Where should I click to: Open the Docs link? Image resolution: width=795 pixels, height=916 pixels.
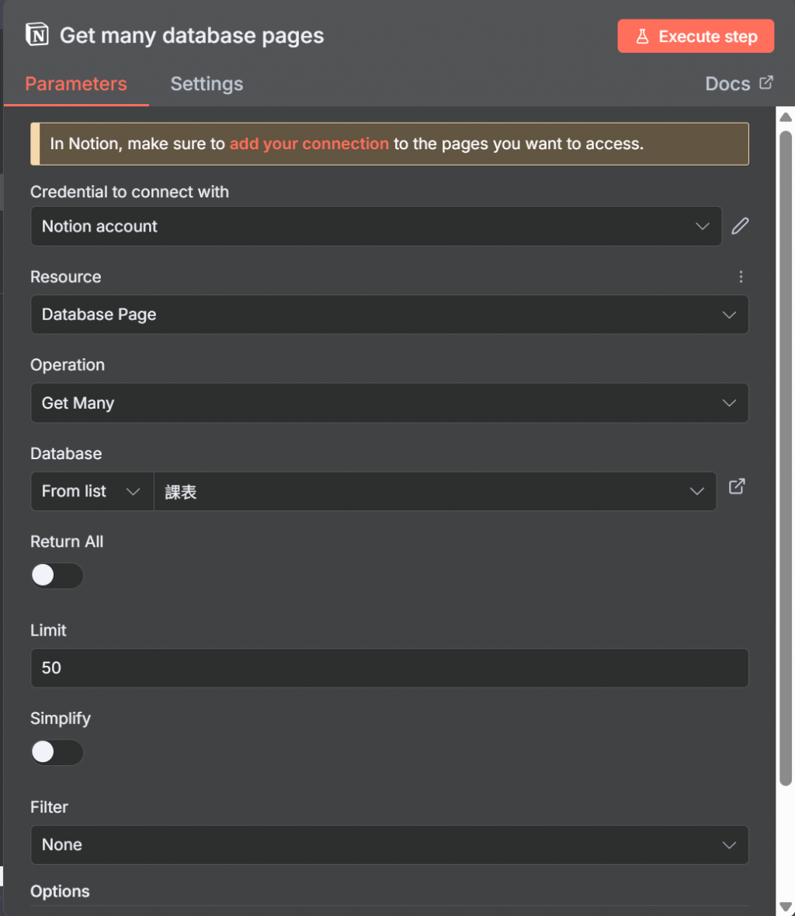click(x=739, y=84)
